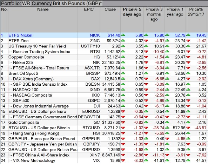Click the red arrow beside Gold Composite -0.82
Image resolution: width=208 pixels, height=164 pixels.
[123, 122]
